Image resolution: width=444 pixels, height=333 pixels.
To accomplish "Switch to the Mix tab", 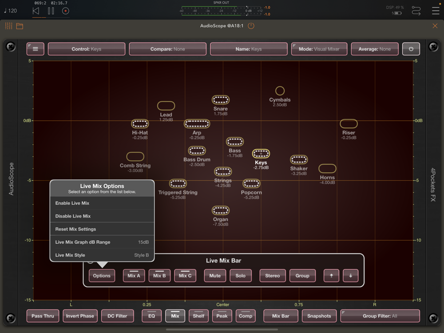I will point(175,316).
